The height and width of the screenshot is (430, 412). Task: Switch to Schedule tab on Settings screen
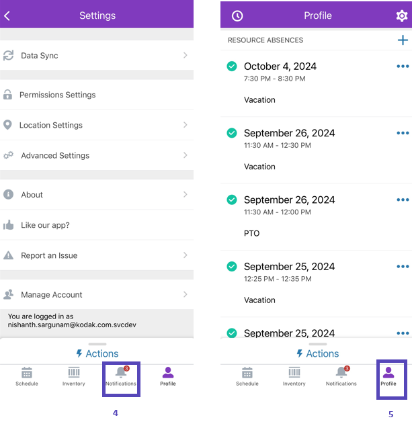27,376
